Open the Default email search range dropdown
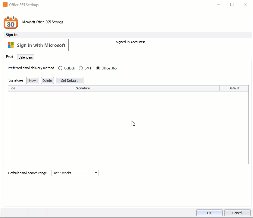The width and height of the screenshot is (253, 218). pyautogui.click(x=75, y=173)
